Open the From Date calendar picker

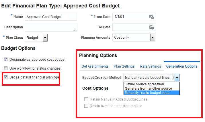tap(151, 17)
